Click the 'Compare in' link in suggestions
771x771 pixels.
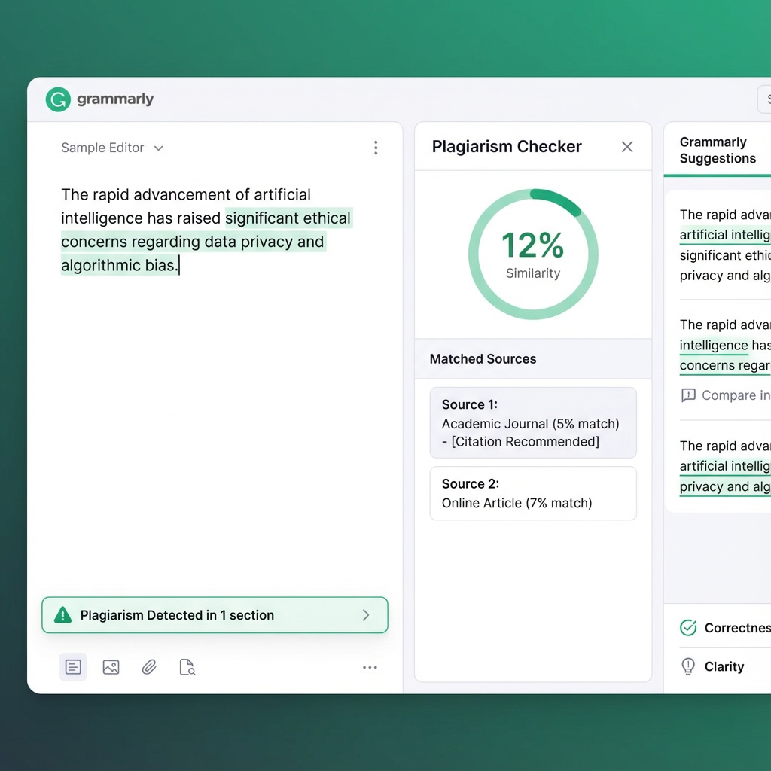[x=736, y=395]
